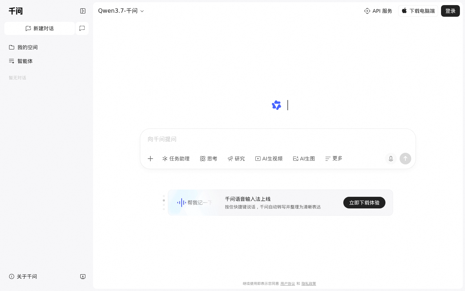Screen dimensions: 465x291
Task: Select the last banner carousel dot
Action: click(164, 209)
